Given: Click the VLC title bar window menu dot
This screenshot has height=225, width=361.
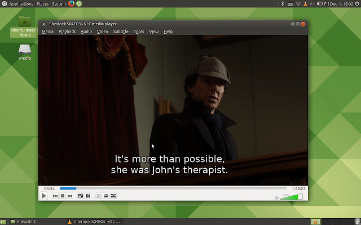Looking at the screenshot, I should 43,24.
